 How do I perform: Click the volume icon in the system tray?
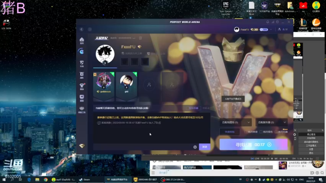point(288,180)
